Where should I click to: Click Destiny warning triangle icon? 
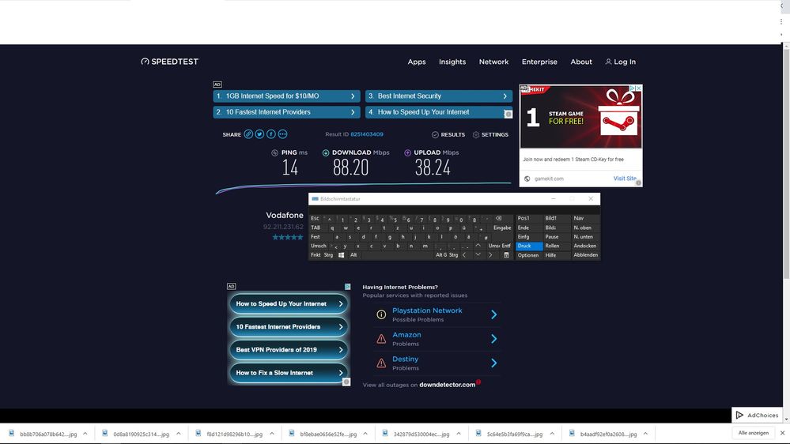(x=381, y=363)
